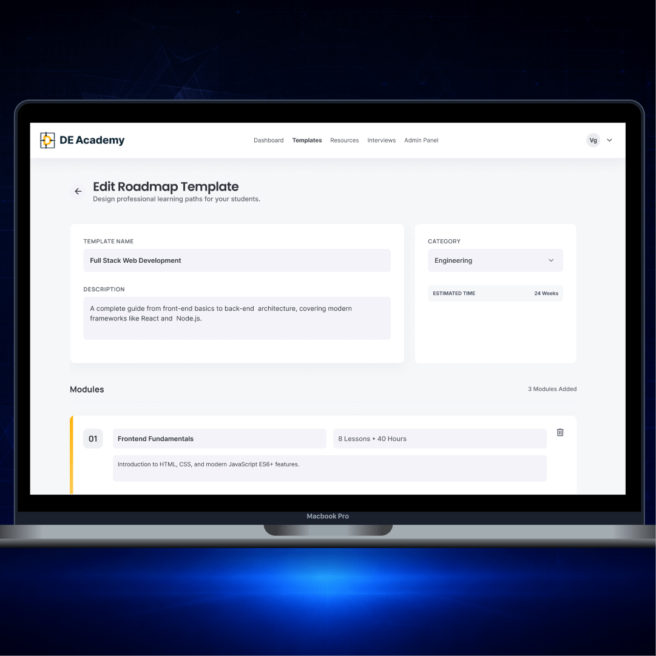Click the 'Design professional learning paths' subtitle
656x656 pixels.
(177, 199)
